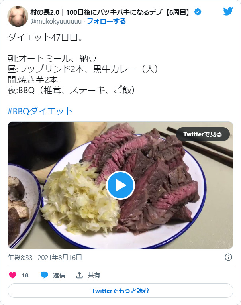Click the tweet text ダイエット47日目
This screenshot has height=305, width=241.
(x=45, y=37)
